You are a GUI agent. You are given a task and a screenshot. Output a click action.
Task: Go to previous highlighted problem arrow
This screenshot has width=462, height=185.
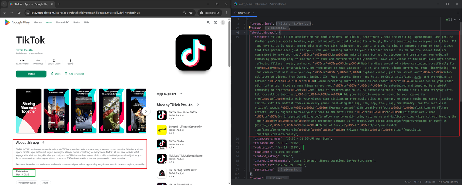[x=454, y=19]
